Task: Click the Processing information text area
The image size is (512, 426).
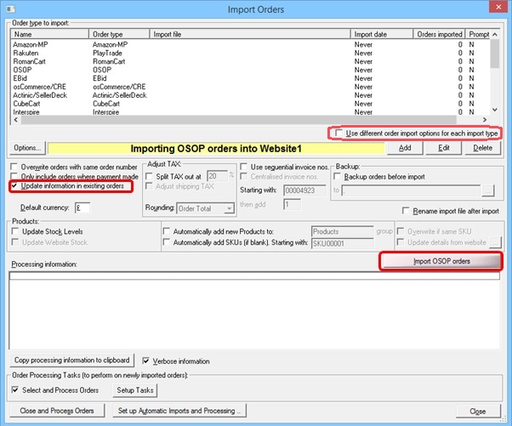Action: 254,310
